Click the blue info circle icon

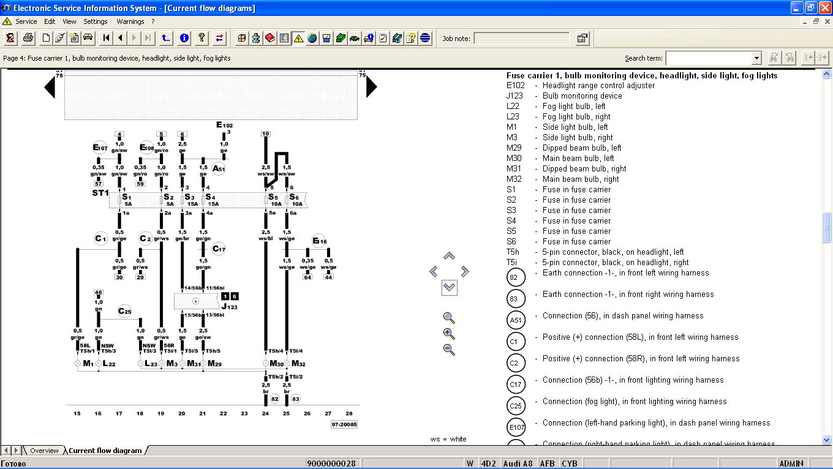coord(184,38)
